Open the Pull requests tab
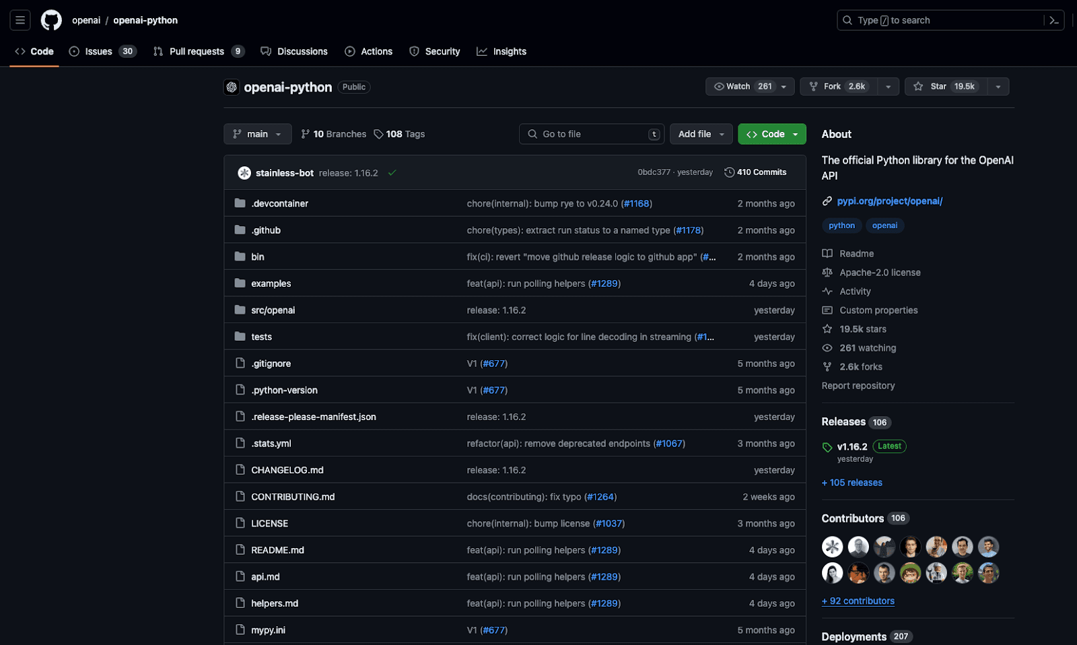Viewport: 1077px width, 645px height. pyautogui.click(x=197, y=51)
